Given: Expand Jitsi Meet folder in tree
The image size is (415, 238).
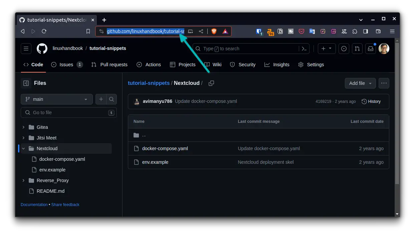Looking at the screenshot, I should coord(23,138).
